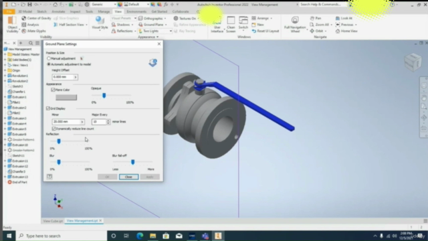Toggle the Grid Display checkbox

48,108
